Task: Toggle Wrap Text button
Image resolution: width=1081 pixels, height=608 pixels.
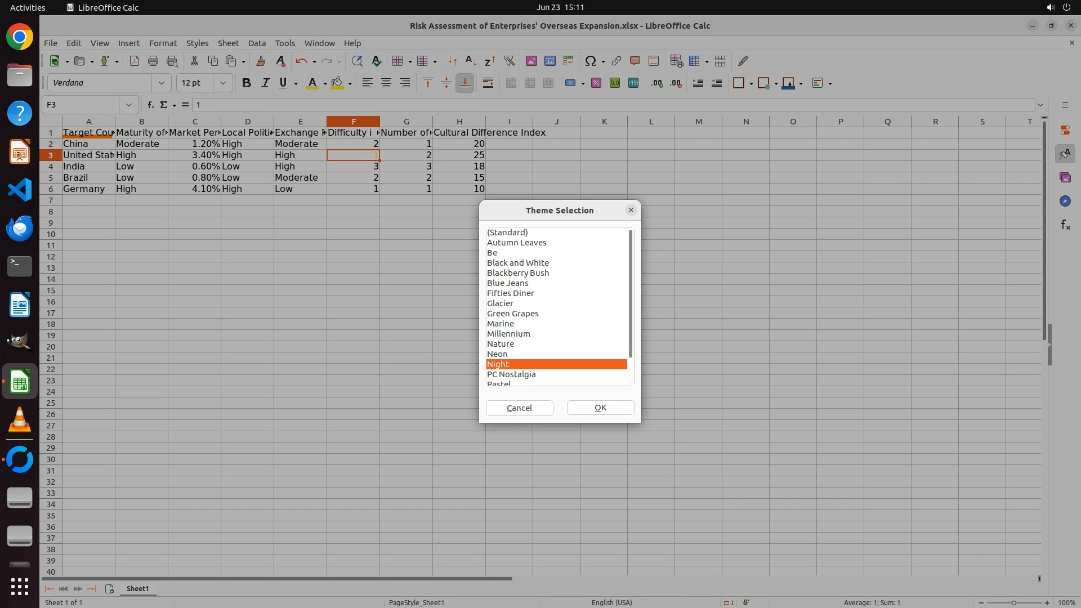Action: pyautogui.click(x=488, y=83)
